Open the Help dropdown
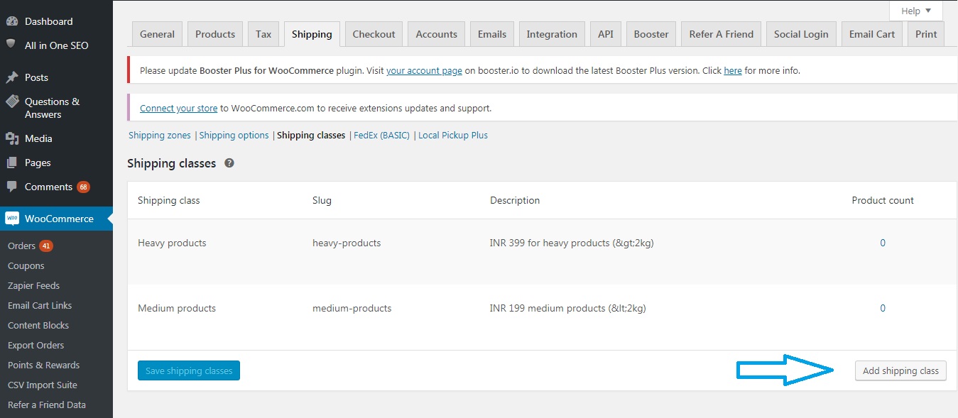Viewport: 958px width, 418px height. coord(916,11)
